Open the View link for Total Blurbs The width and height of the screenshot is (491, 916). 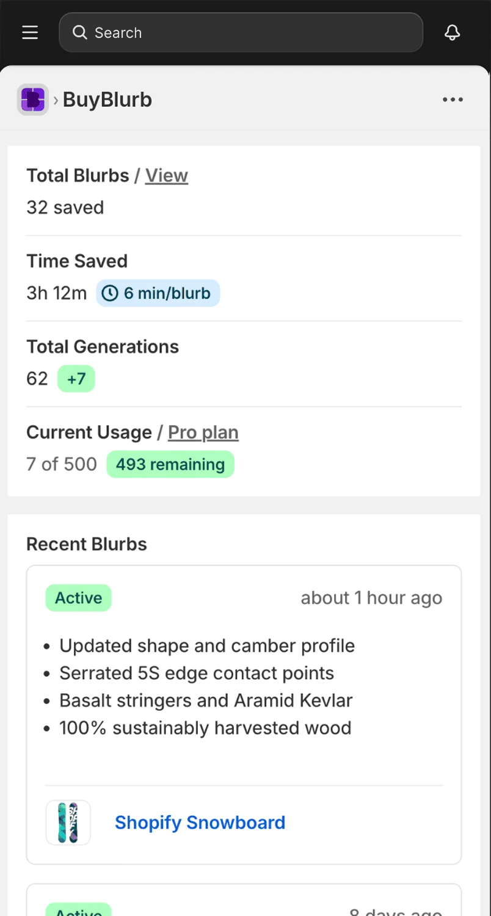tap(166, 175)
